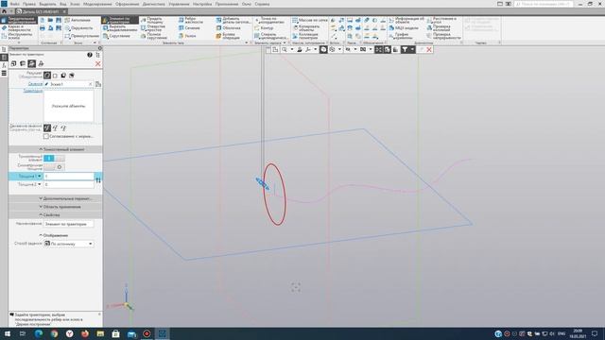
Task: Open Информация об объекте
Action: tap(406, 20)
